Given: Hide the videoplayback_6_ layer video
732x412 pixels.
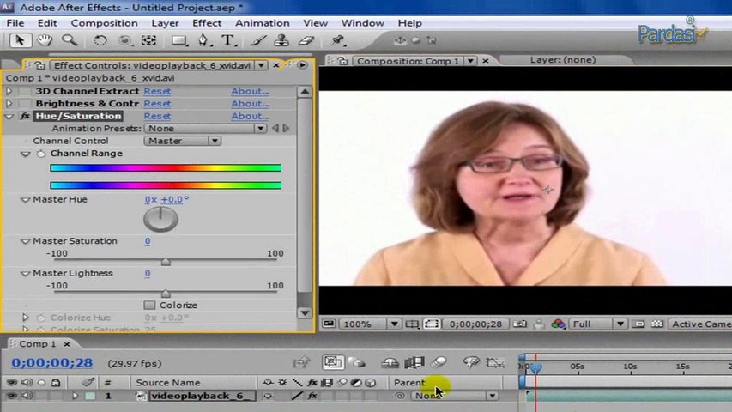Looking at the screenshot, I should point(12,396).
